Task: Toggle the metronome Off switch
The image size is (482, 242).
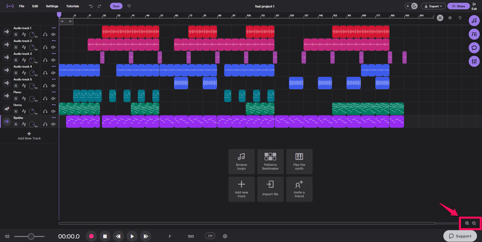Action: (210, 236)
